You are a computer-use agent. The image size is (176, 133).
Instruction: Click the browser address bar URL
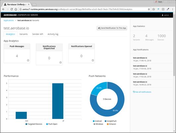[x=77, y=9]
